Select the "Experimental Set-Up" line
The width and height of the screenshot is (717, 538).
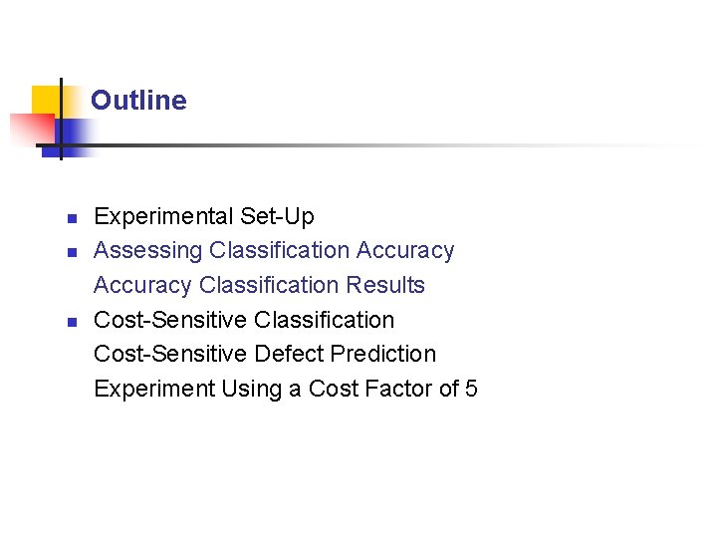click(203, 216)
